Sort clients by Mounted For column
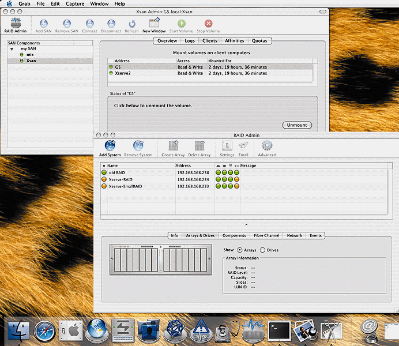This screenshot has width=399, height=346. tap(259, 61)
